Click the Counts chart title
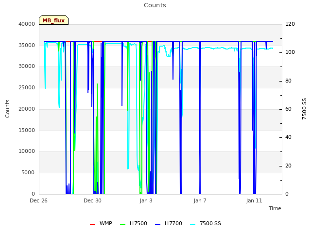The height and width of the screenshot is (233, 311). click(x=155, y=5)
